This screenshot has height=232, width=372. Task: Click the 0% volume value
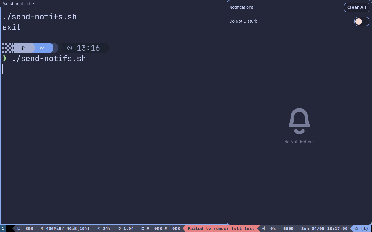tap(273, 229)
